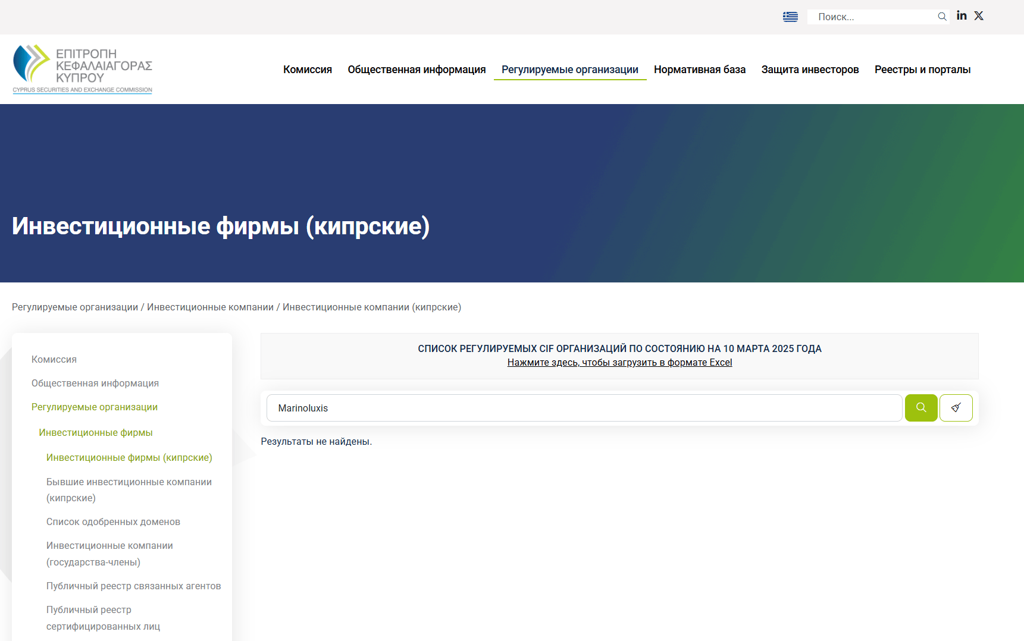Clear the search with the broom icon
The width and height of the screenshot is (1024, 641).
coord(956,408)
